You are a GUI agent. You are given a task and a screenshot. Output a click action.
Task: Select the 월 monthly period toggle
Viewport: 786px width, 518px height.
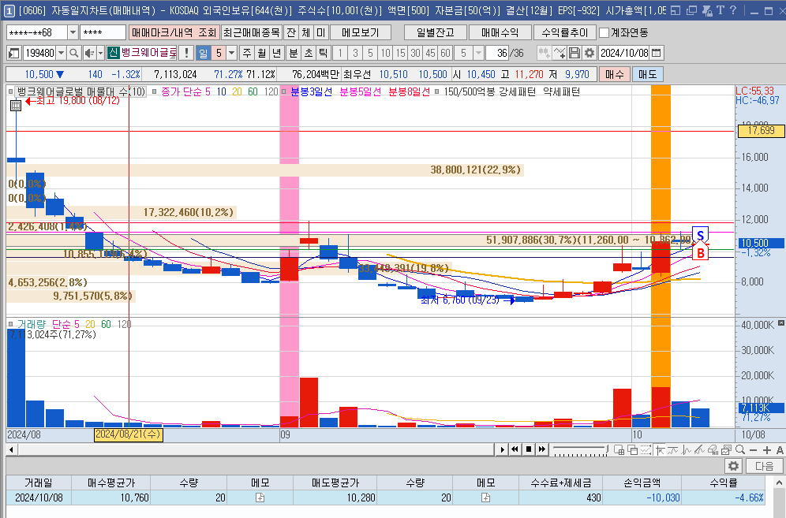tap(262, 53)
